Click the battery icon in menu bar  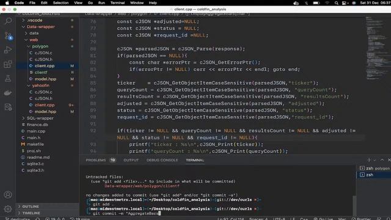coord(316,3)
